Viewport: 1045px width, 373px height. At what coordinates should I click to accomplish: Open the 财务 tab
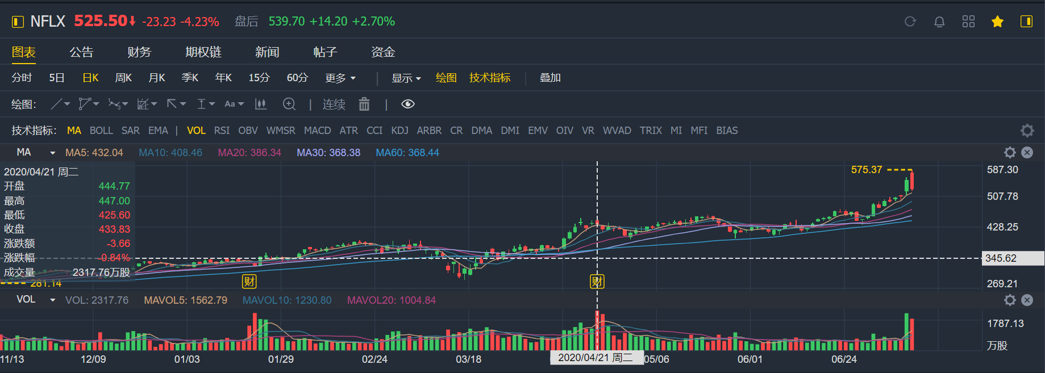139,52
